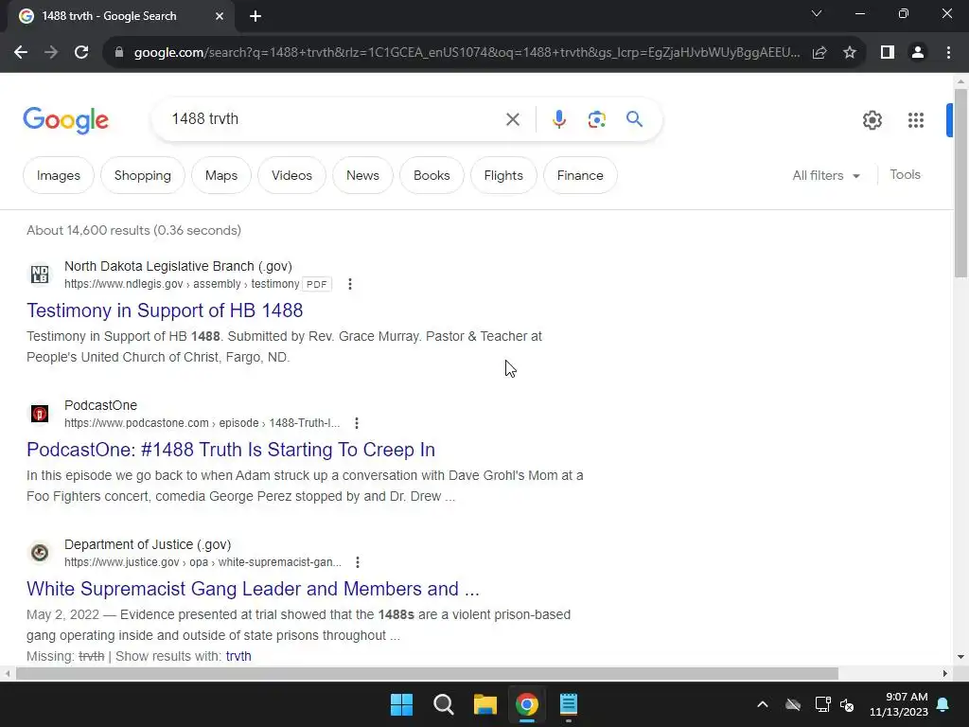969x727 pixels.
Task: Bookmark this page with the star icon
Action: click(x=850, y=53)
